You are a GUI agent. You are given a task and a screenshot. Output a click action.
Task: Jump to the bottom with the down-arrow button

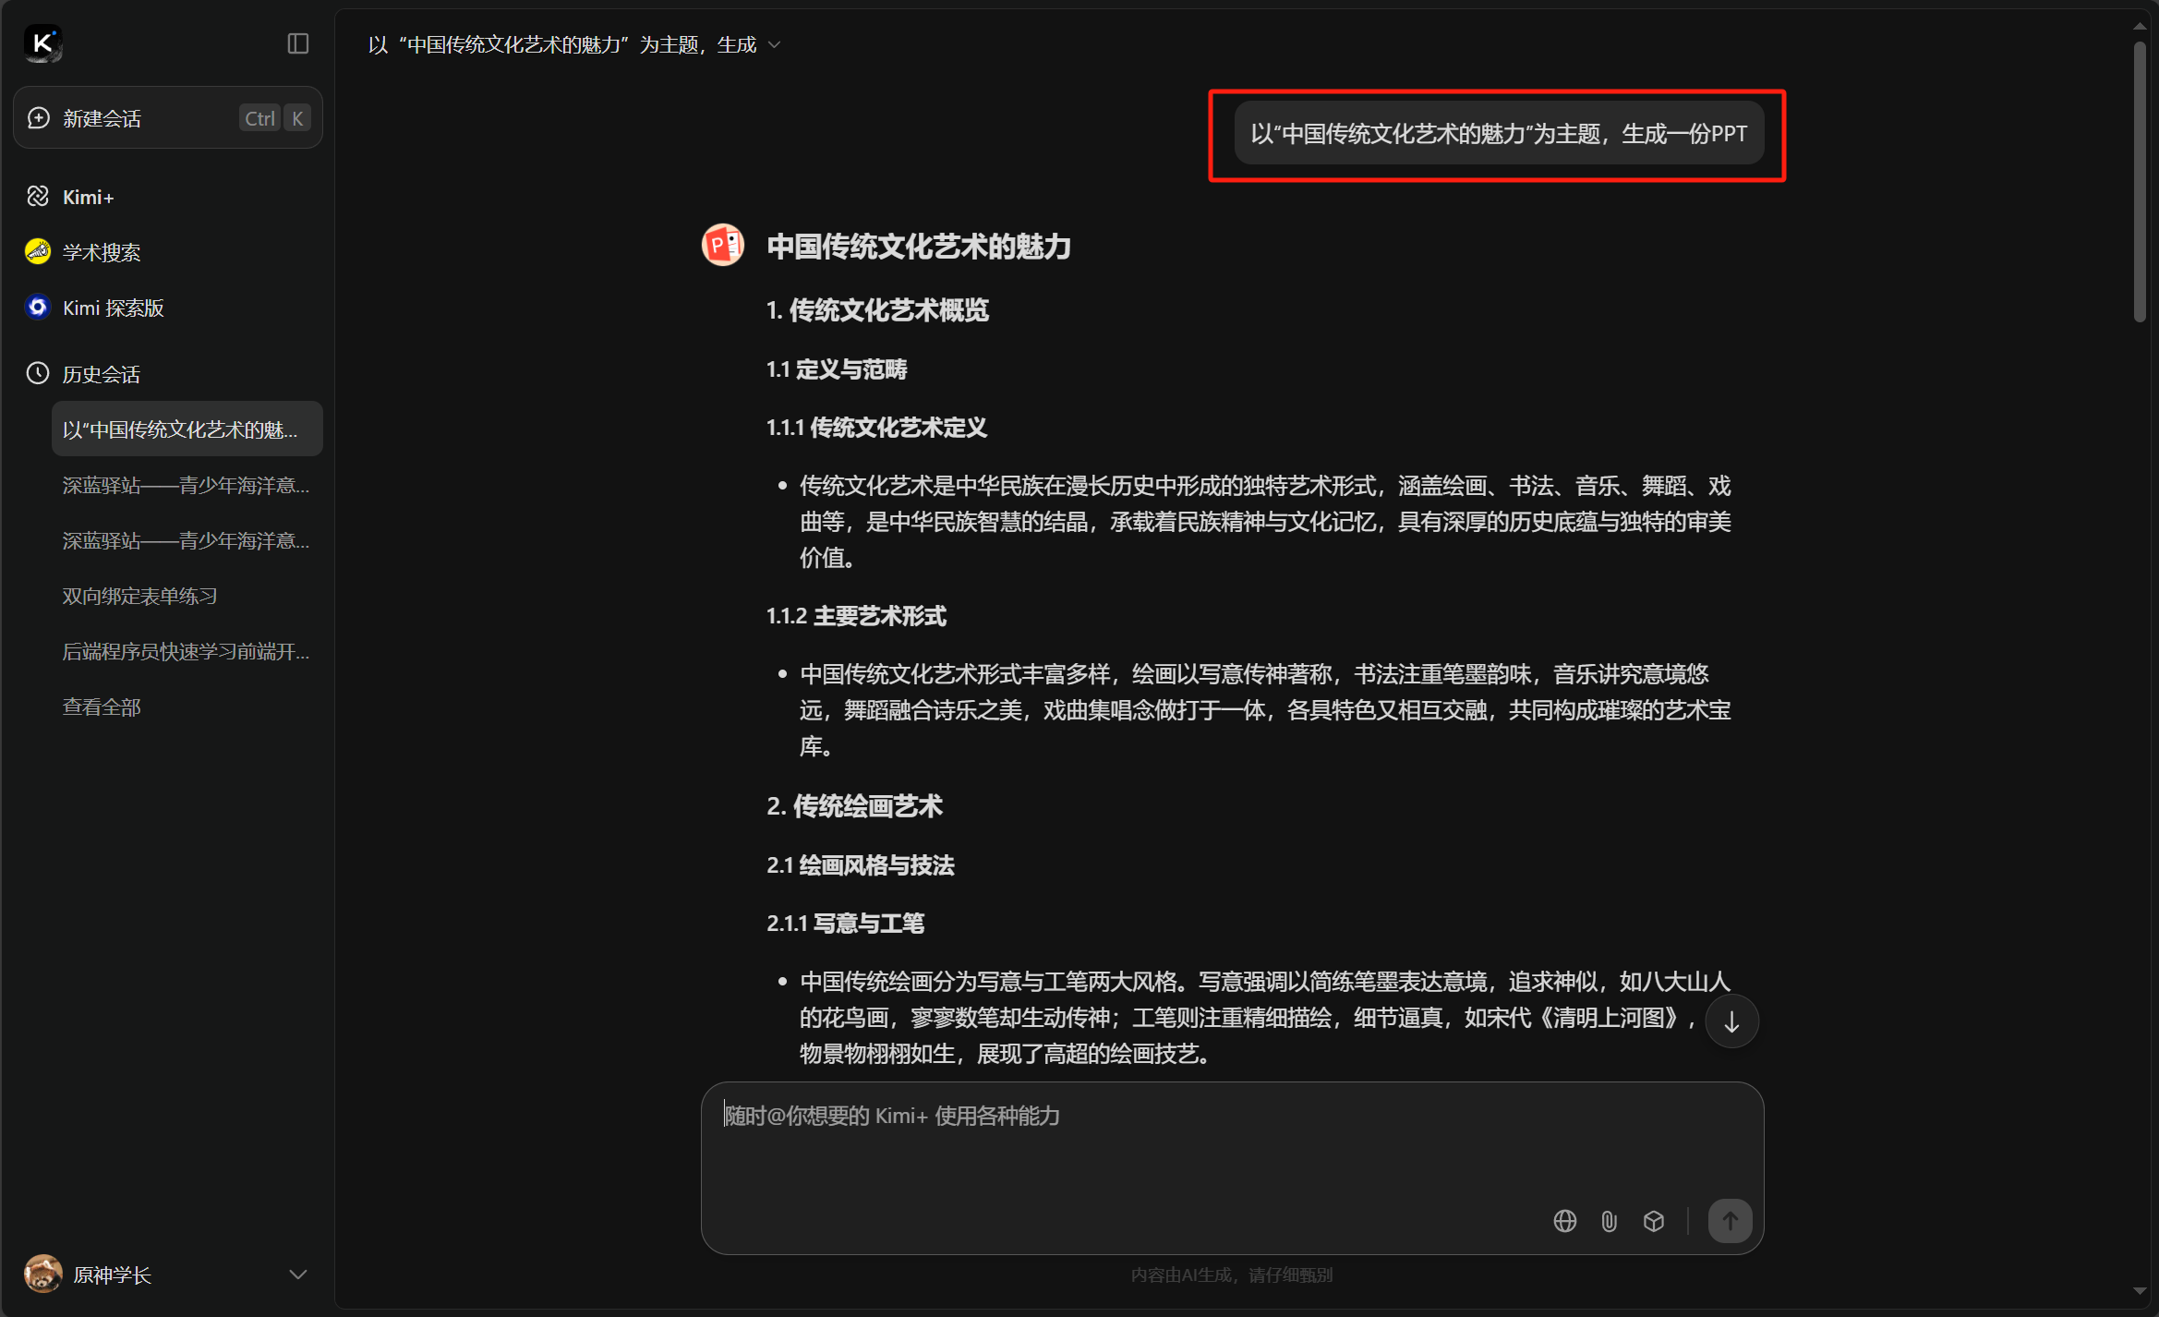point(1731,1021)
